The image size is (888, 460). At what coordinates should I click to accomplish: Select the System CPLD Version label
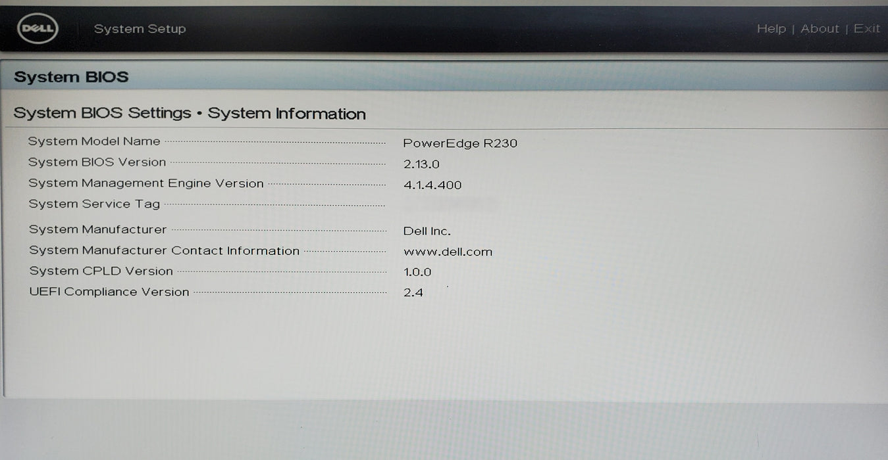pyautogui.click(x=101, y=271)
